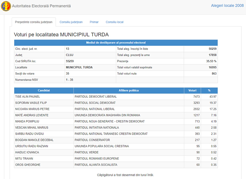
Task: Click the 43.97 percentage value
Action: tap(213, 97)
